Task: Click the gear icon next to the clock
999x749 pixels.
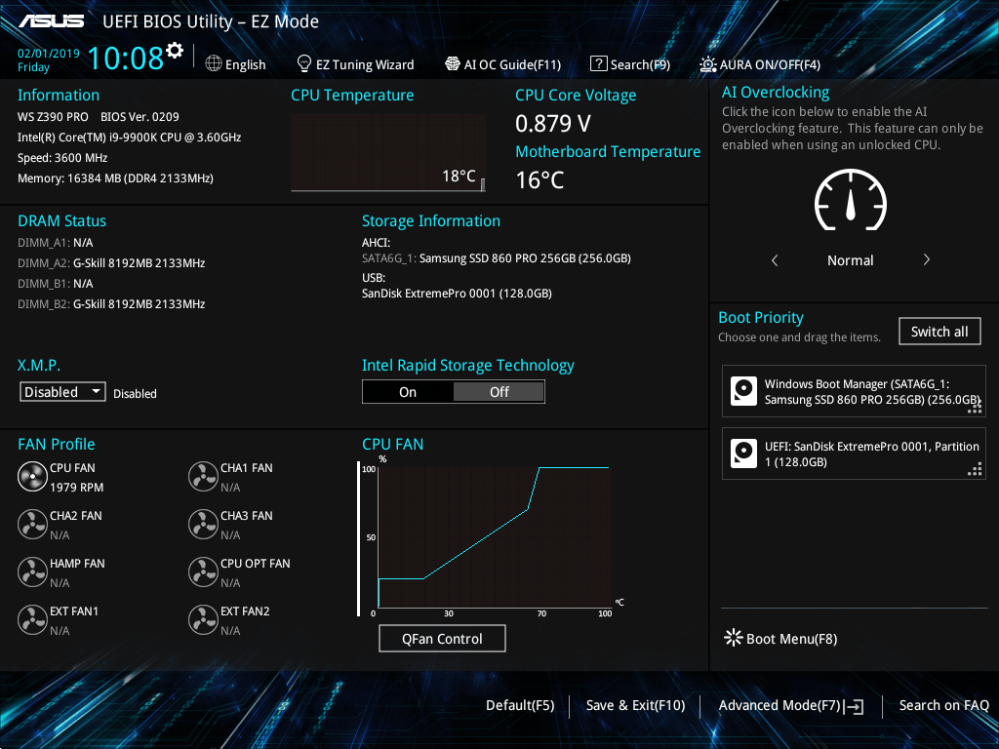Action: point(175,51)
